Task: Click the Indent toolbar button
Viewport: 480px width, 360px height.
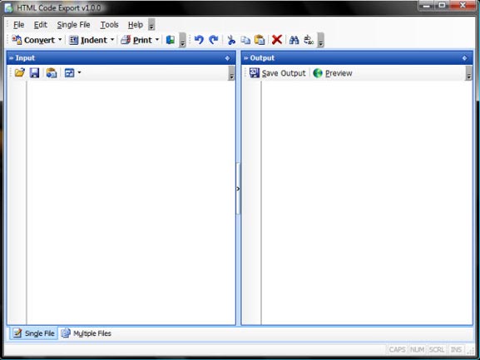Action: click(x=88, y=40)
